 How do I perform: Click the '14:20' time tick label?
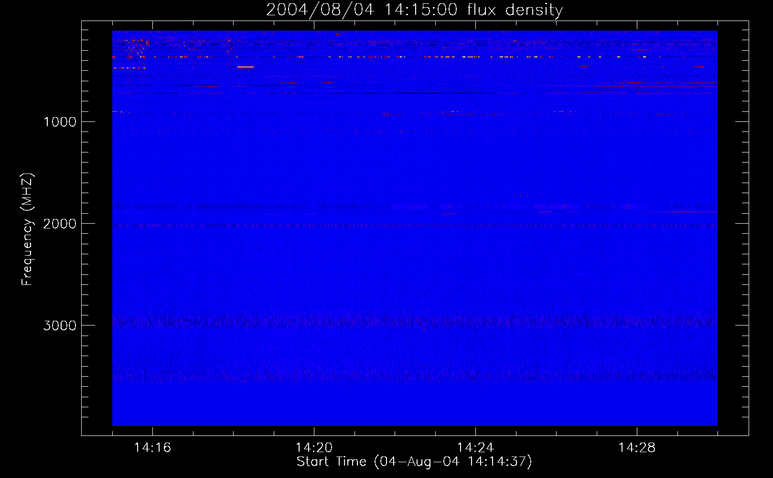[x=314, y=448]
